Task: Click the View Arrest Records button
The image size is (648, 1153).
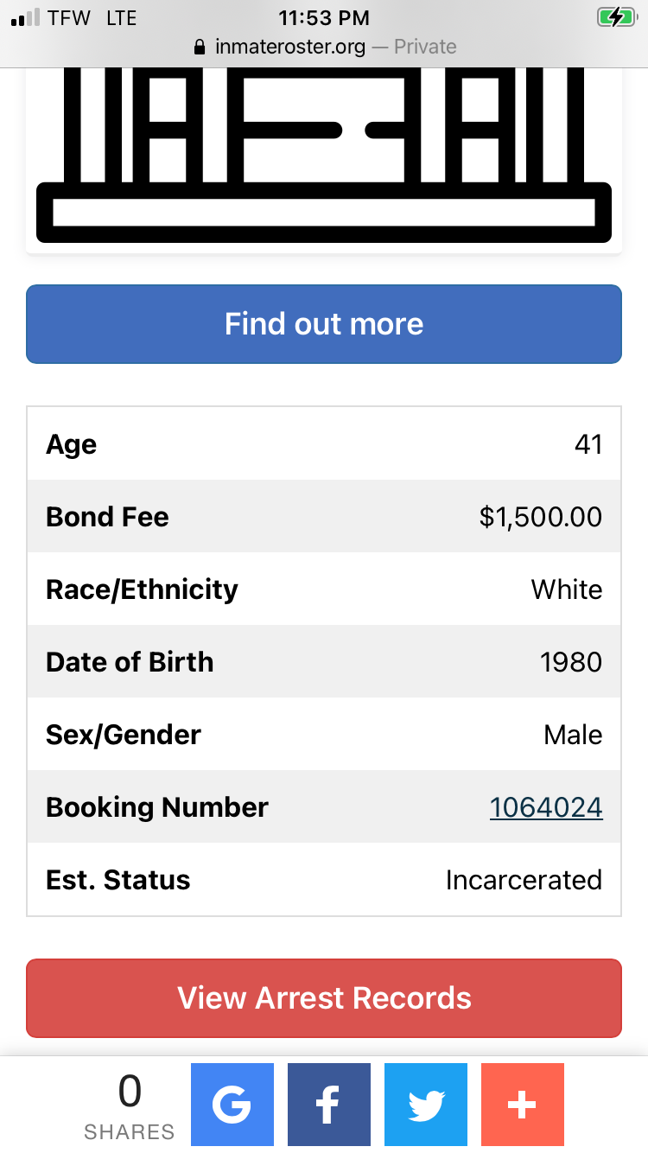Action: coord(324,998)
